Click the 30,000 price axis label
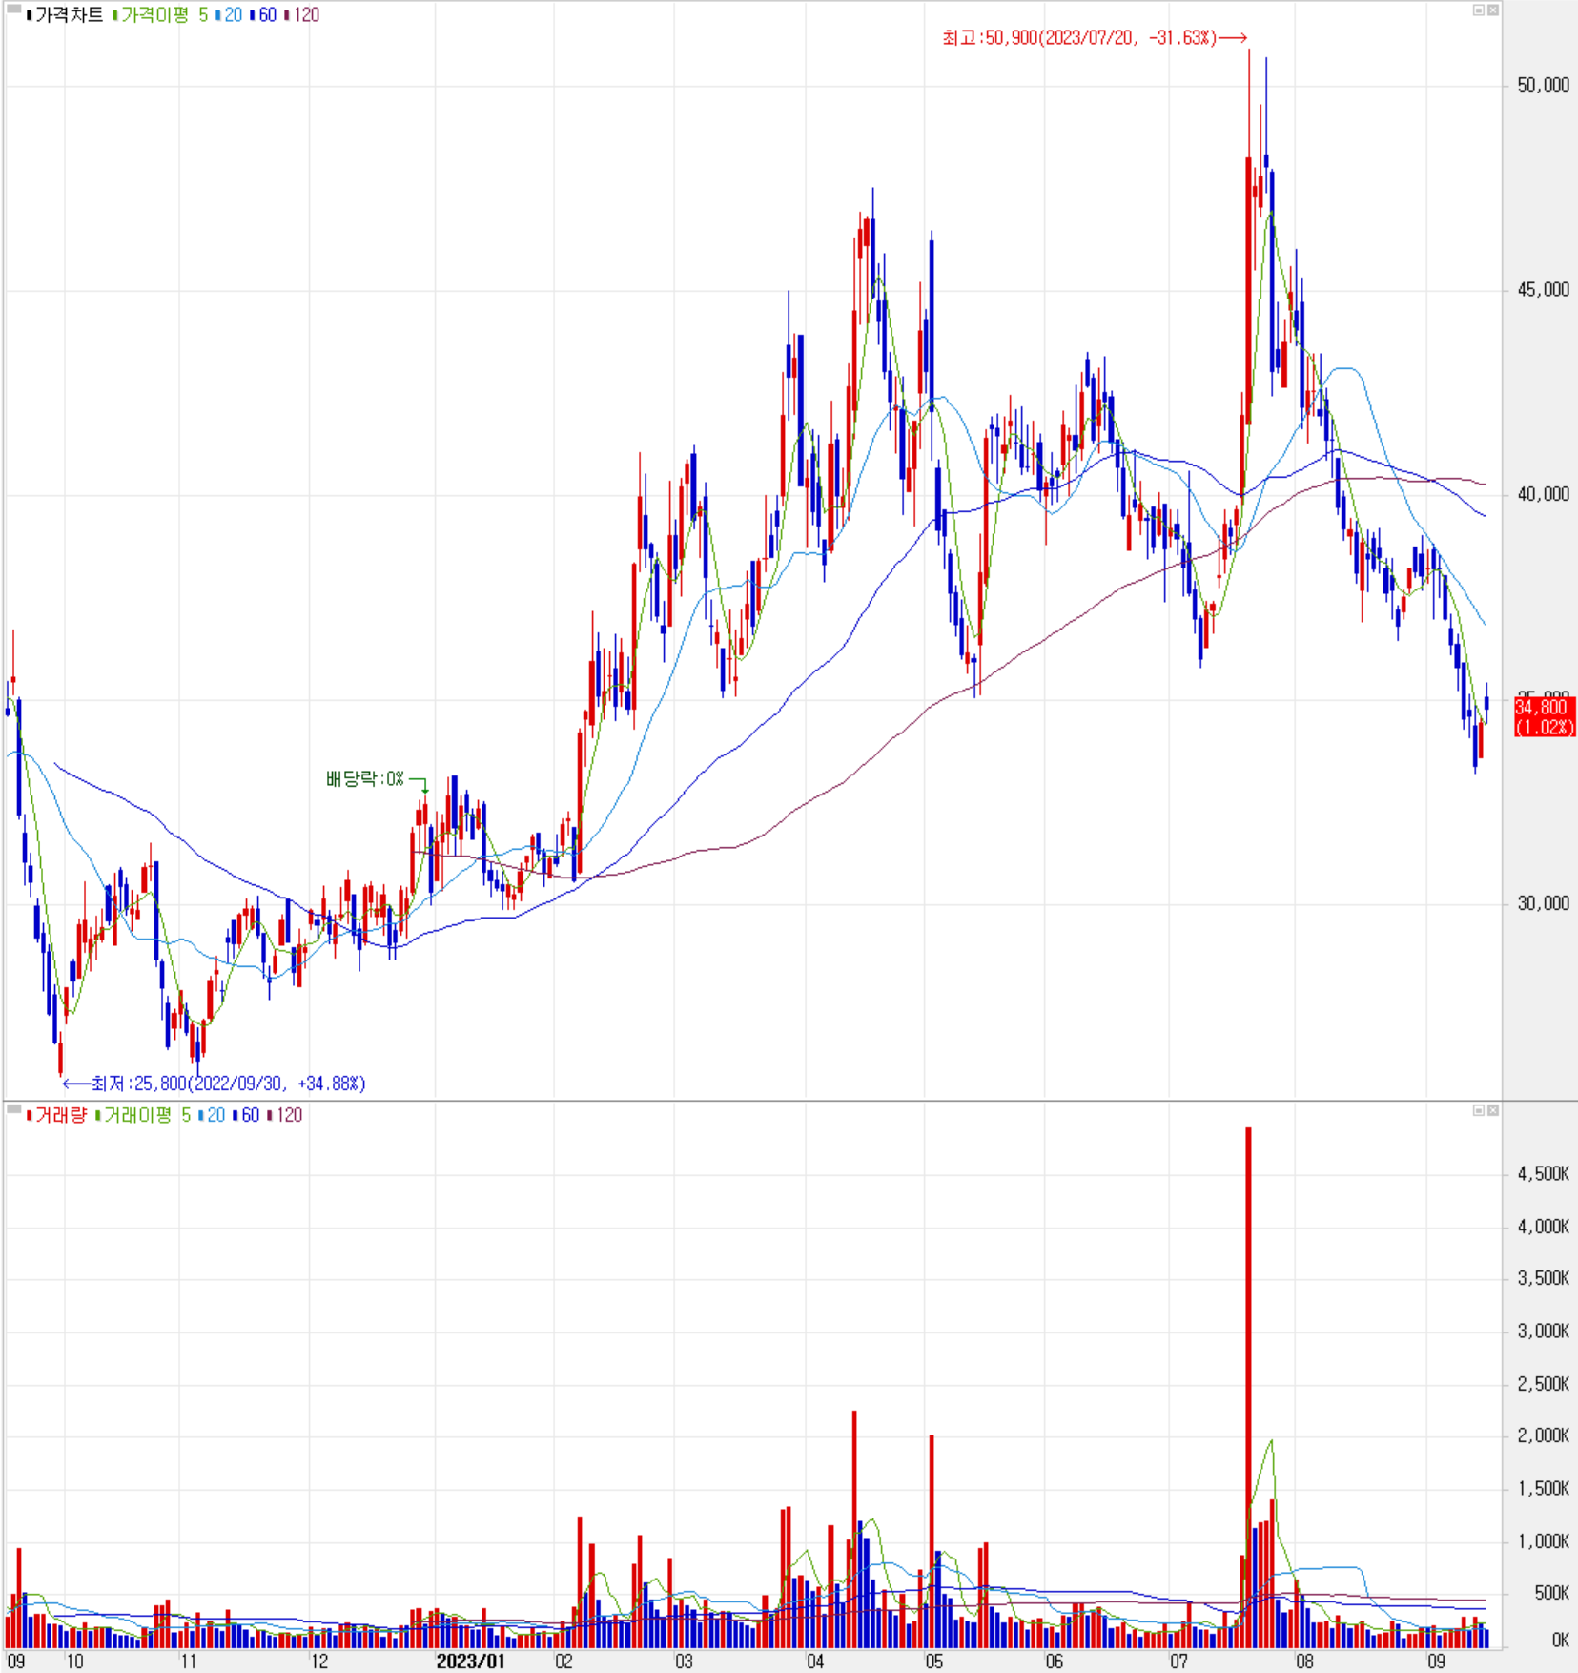This screenshot has height=1673, width=1578. pyautogui.click(x=1543, y=903)
